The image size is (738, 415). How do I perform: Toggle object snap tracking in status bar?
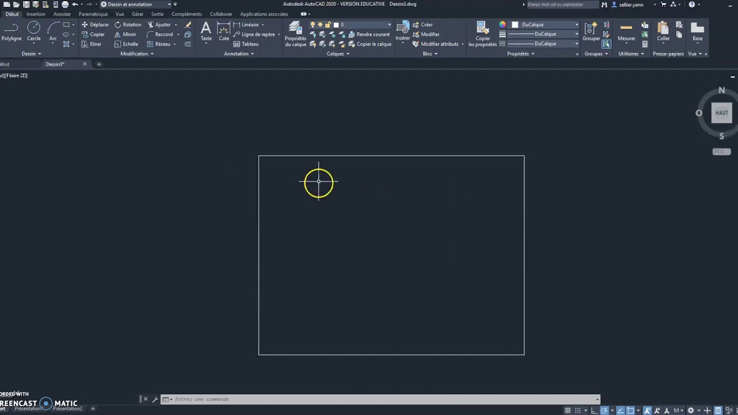tap(620, 410)
